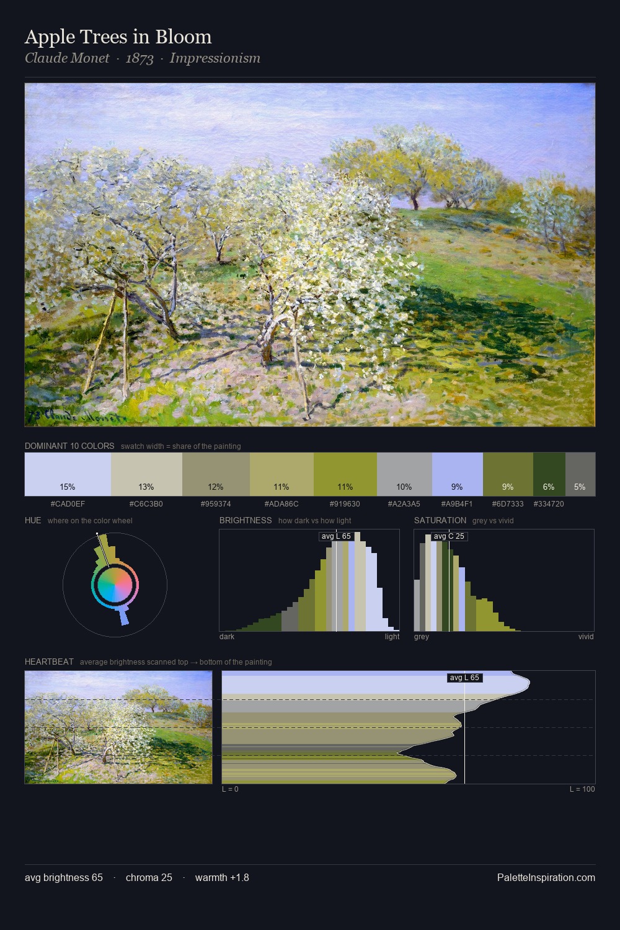The width and height of the screenshot is (620, 930).
Task: Click avg L 65 label in heartbeat chart
Action: click(464, 678)
